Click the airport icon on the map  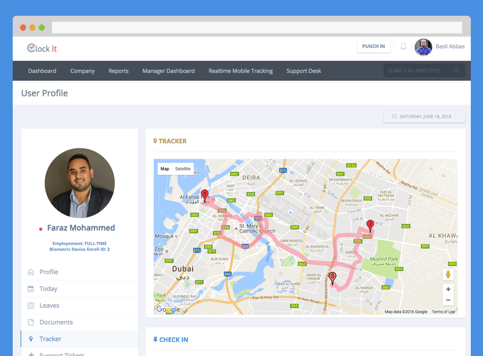coord(290,213)
